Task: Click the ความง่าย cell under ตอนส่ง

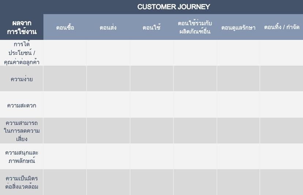Action: click(x=108, y=79)
